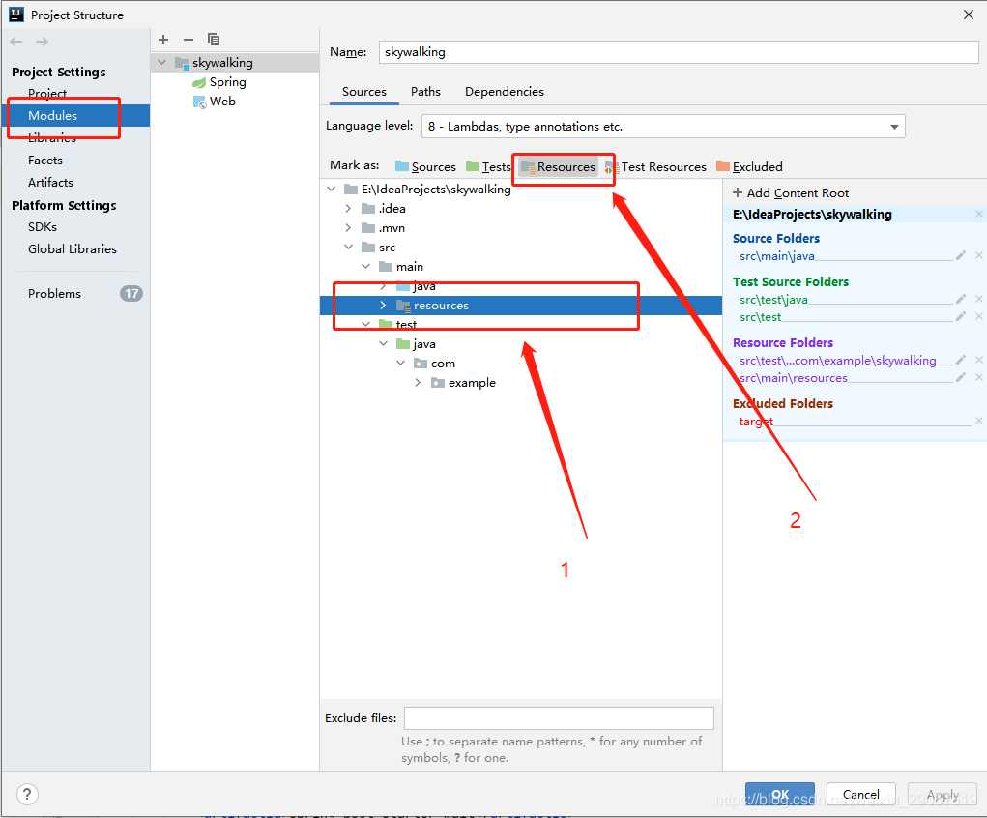
Task: Collapse the main folder
Action: tap(366, 266)
